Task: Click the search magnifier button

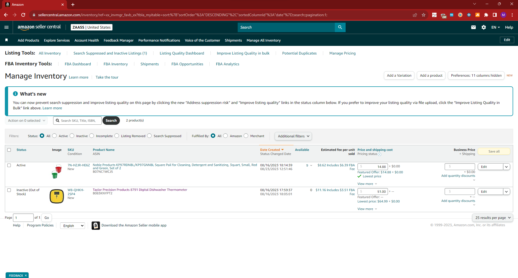Action: (x=340, y=27)
